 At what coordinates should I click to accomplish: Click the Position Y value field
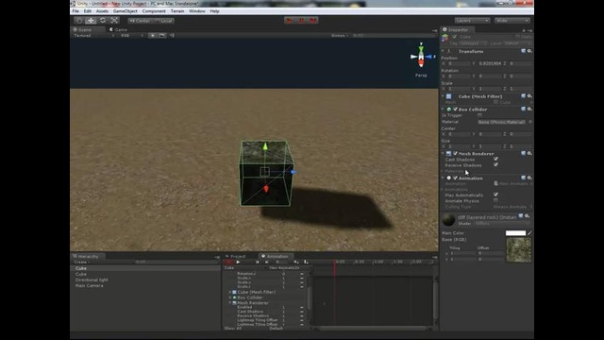click(x=490, y=63)
